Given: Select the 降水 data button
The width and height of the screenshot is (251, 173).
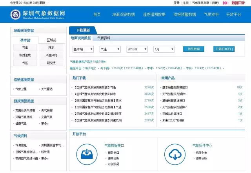Looking at the screenshot, I should click(51, 48).
